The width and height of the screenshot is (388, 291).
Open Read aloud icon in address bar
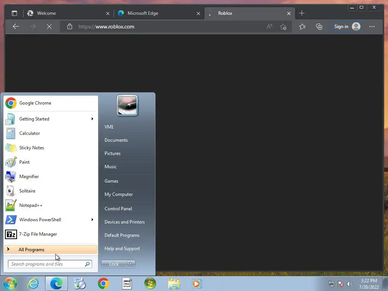(x=269, y=27)
